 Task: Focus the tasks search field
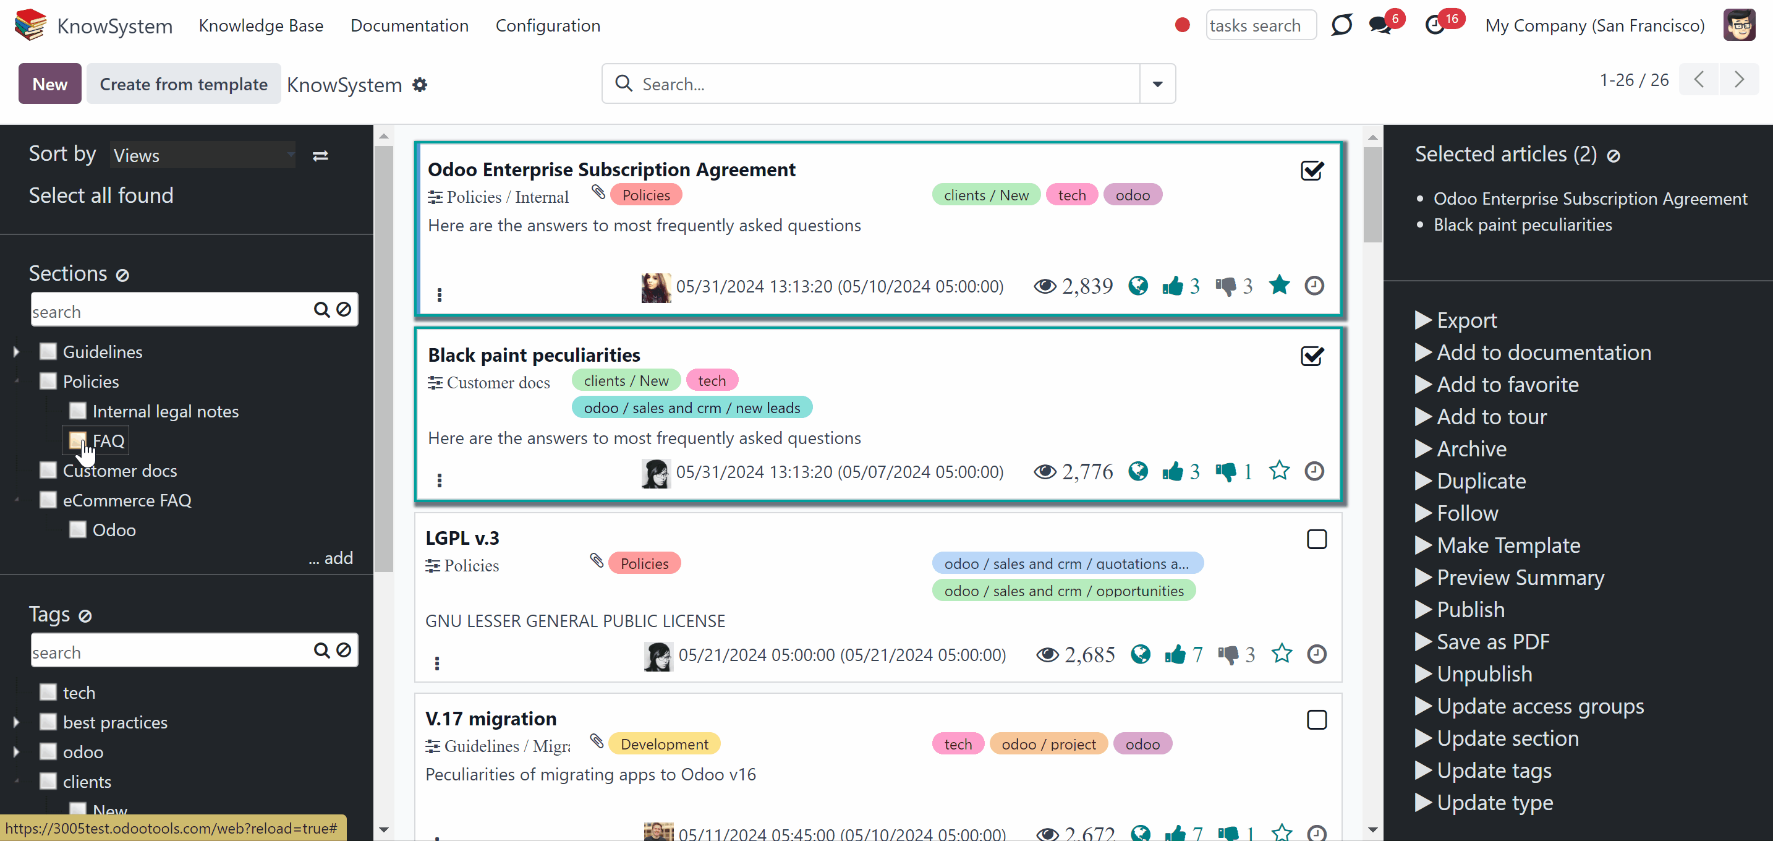coord(1261,25)
